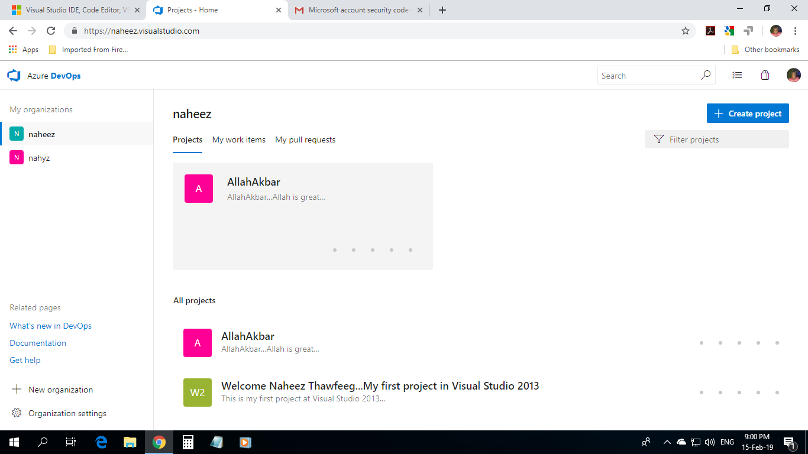808x454 pixels.
Task: Open the Imported From Fire... bookmark folder
Action: [89, 50]
